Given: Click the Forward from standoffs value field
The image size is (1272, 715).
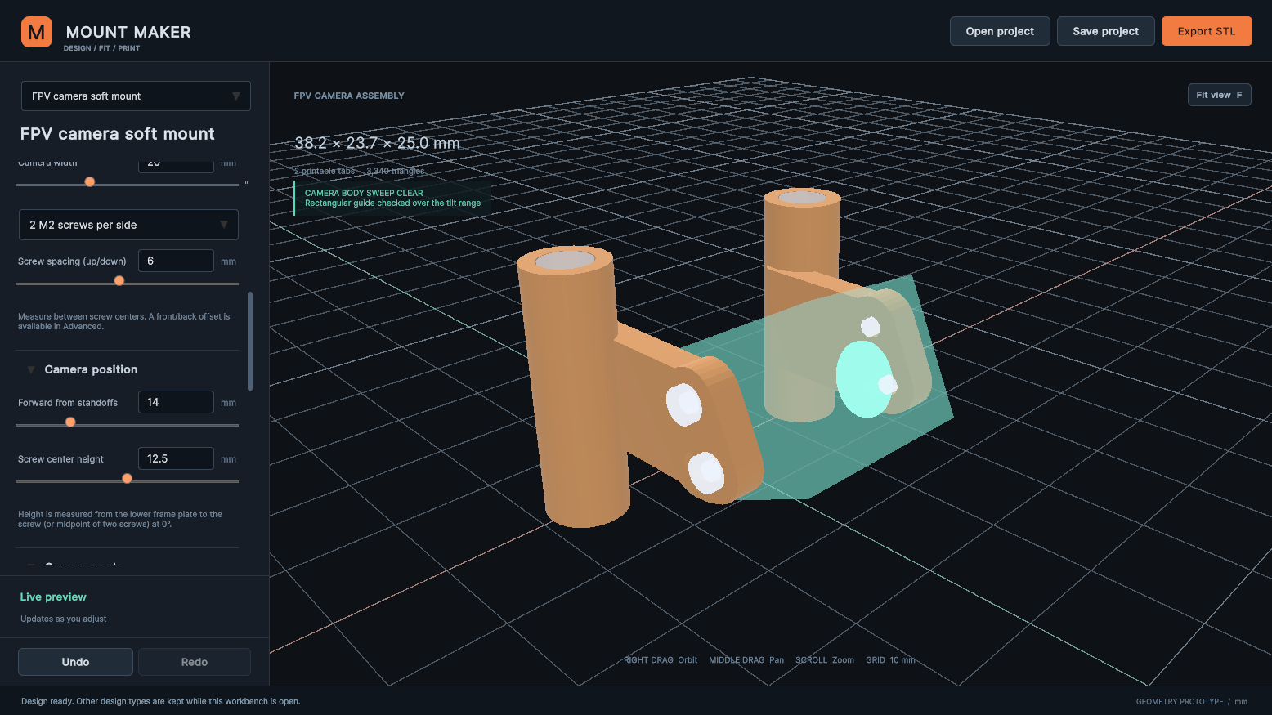Looking at the screenshot, I should (x=176, y=402).
